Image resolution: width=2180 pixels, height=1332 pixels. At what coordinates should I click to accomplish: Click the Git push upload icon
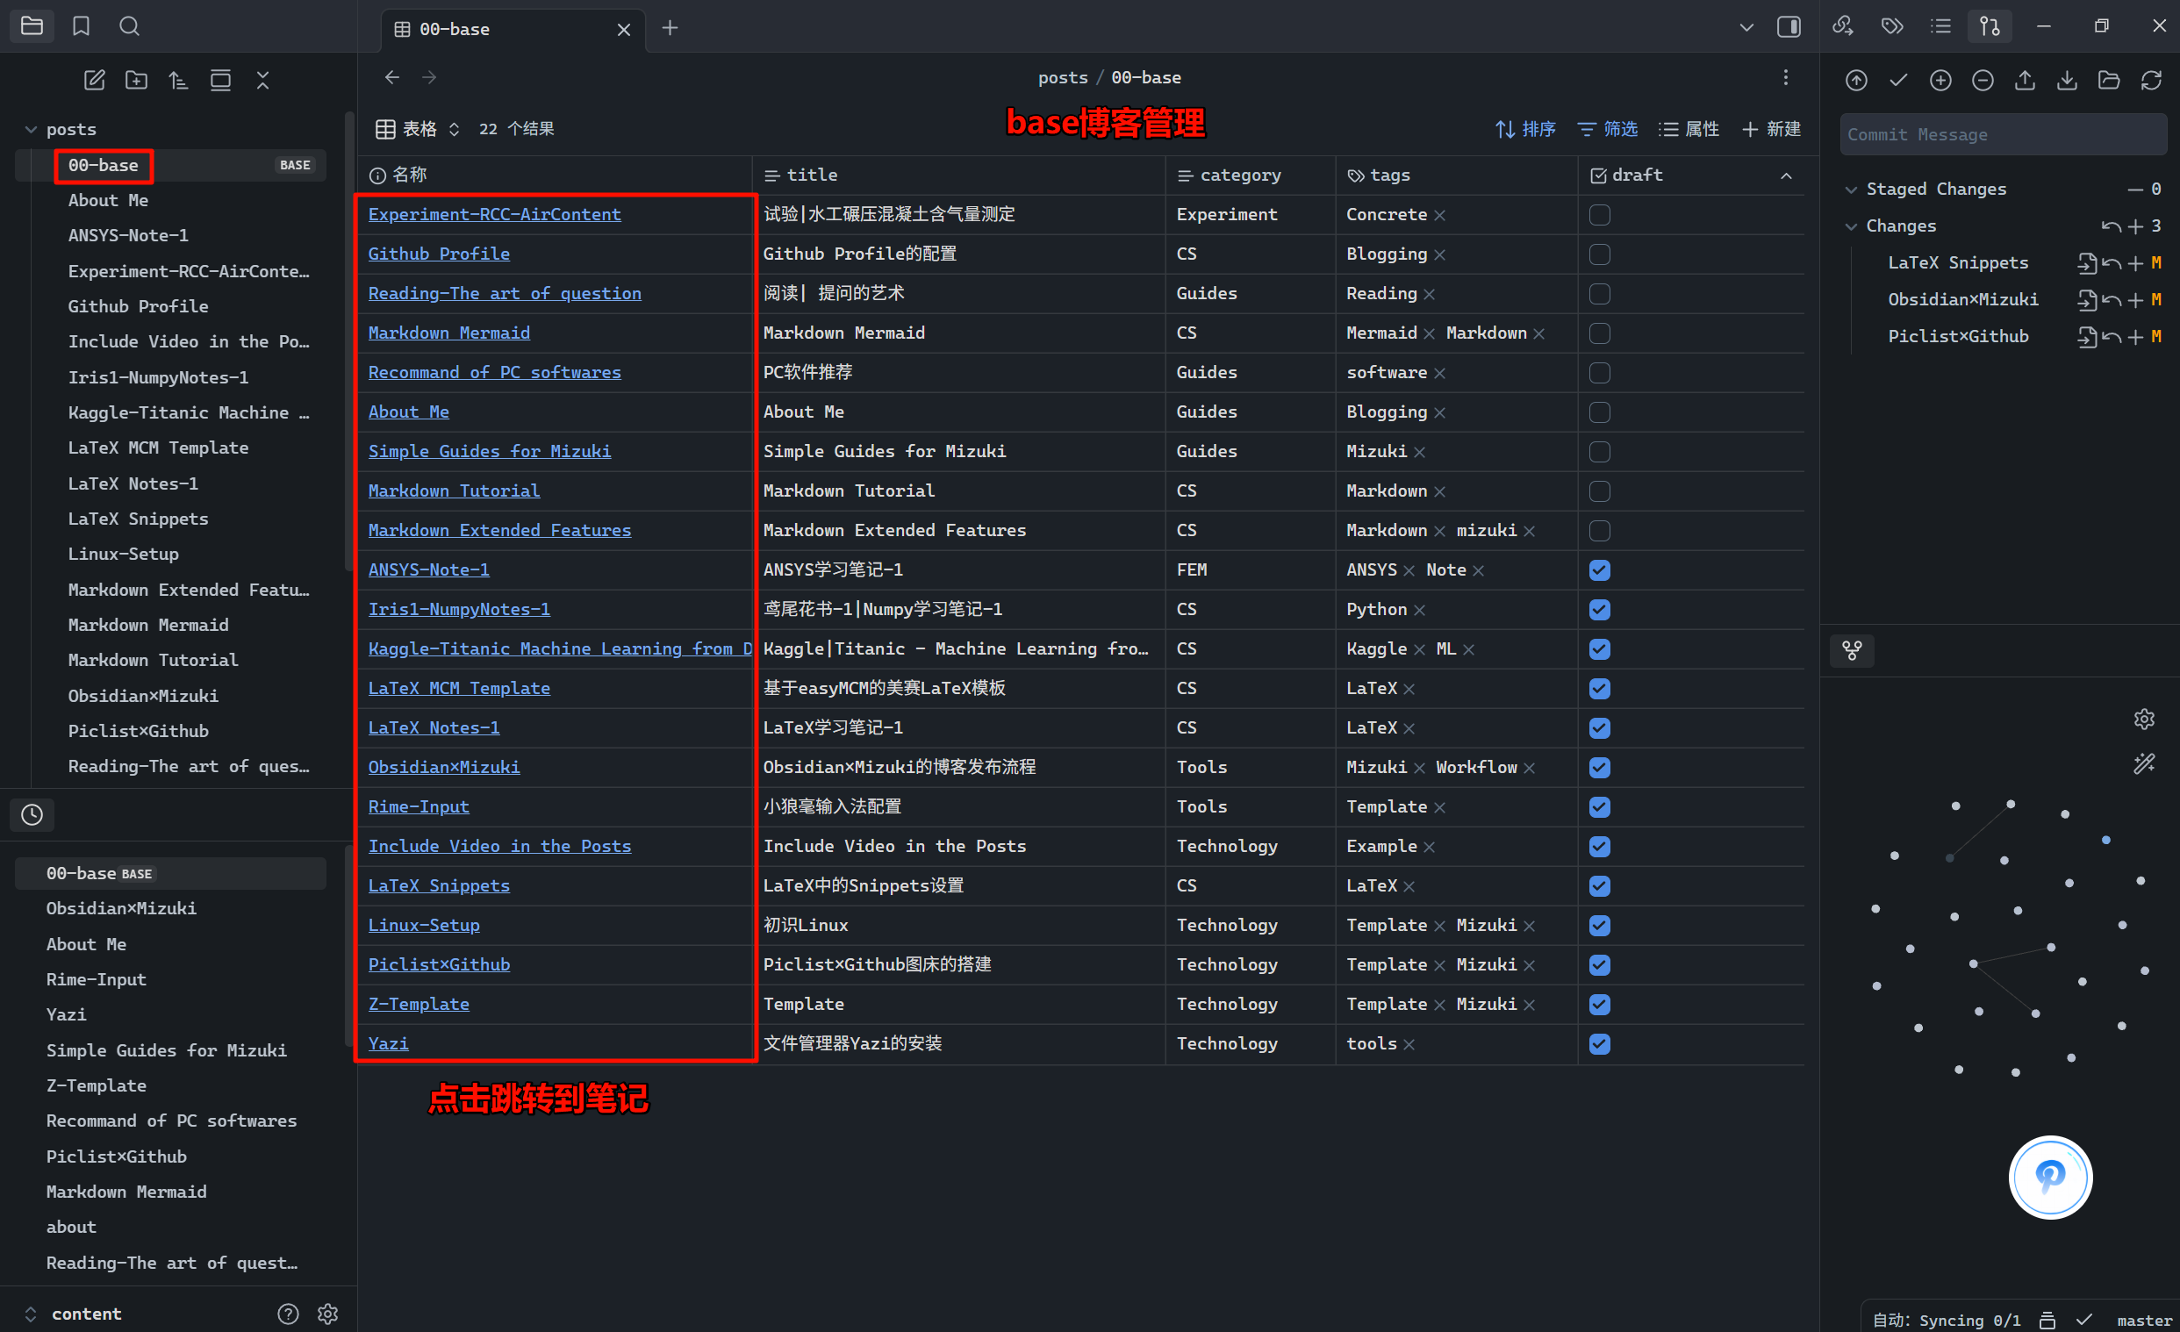click(x=2025, y=81)
